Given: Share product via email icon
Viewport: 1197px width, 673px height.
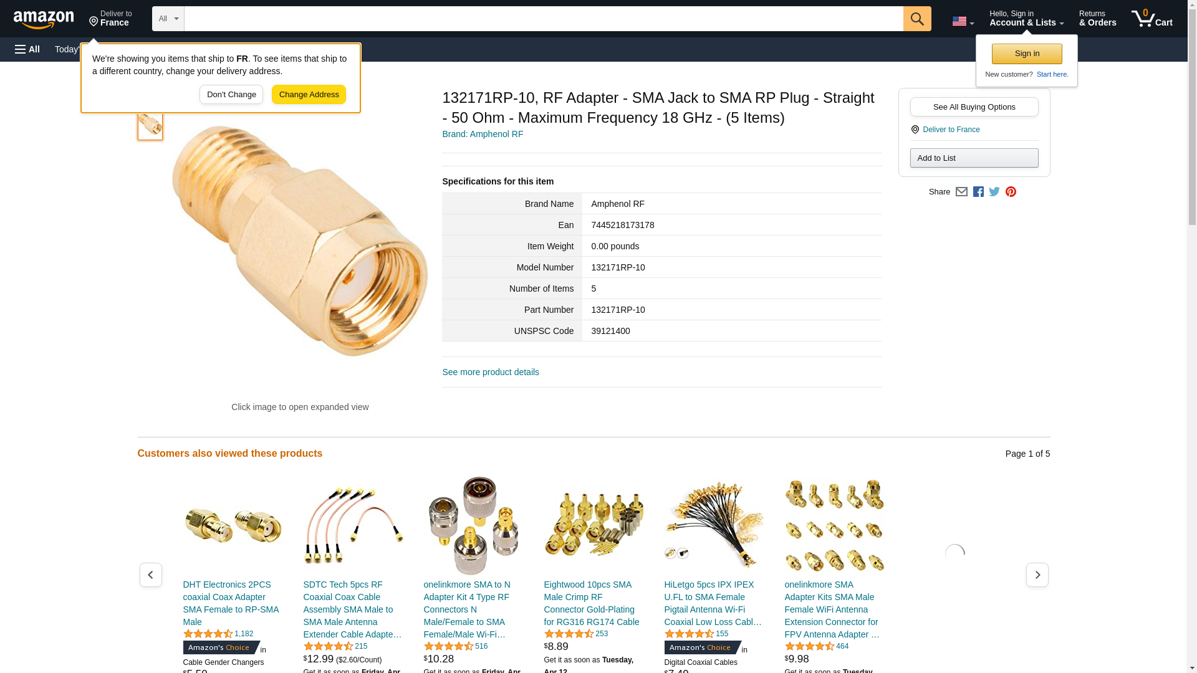Looking at the screenshot, I should [961, 192].
